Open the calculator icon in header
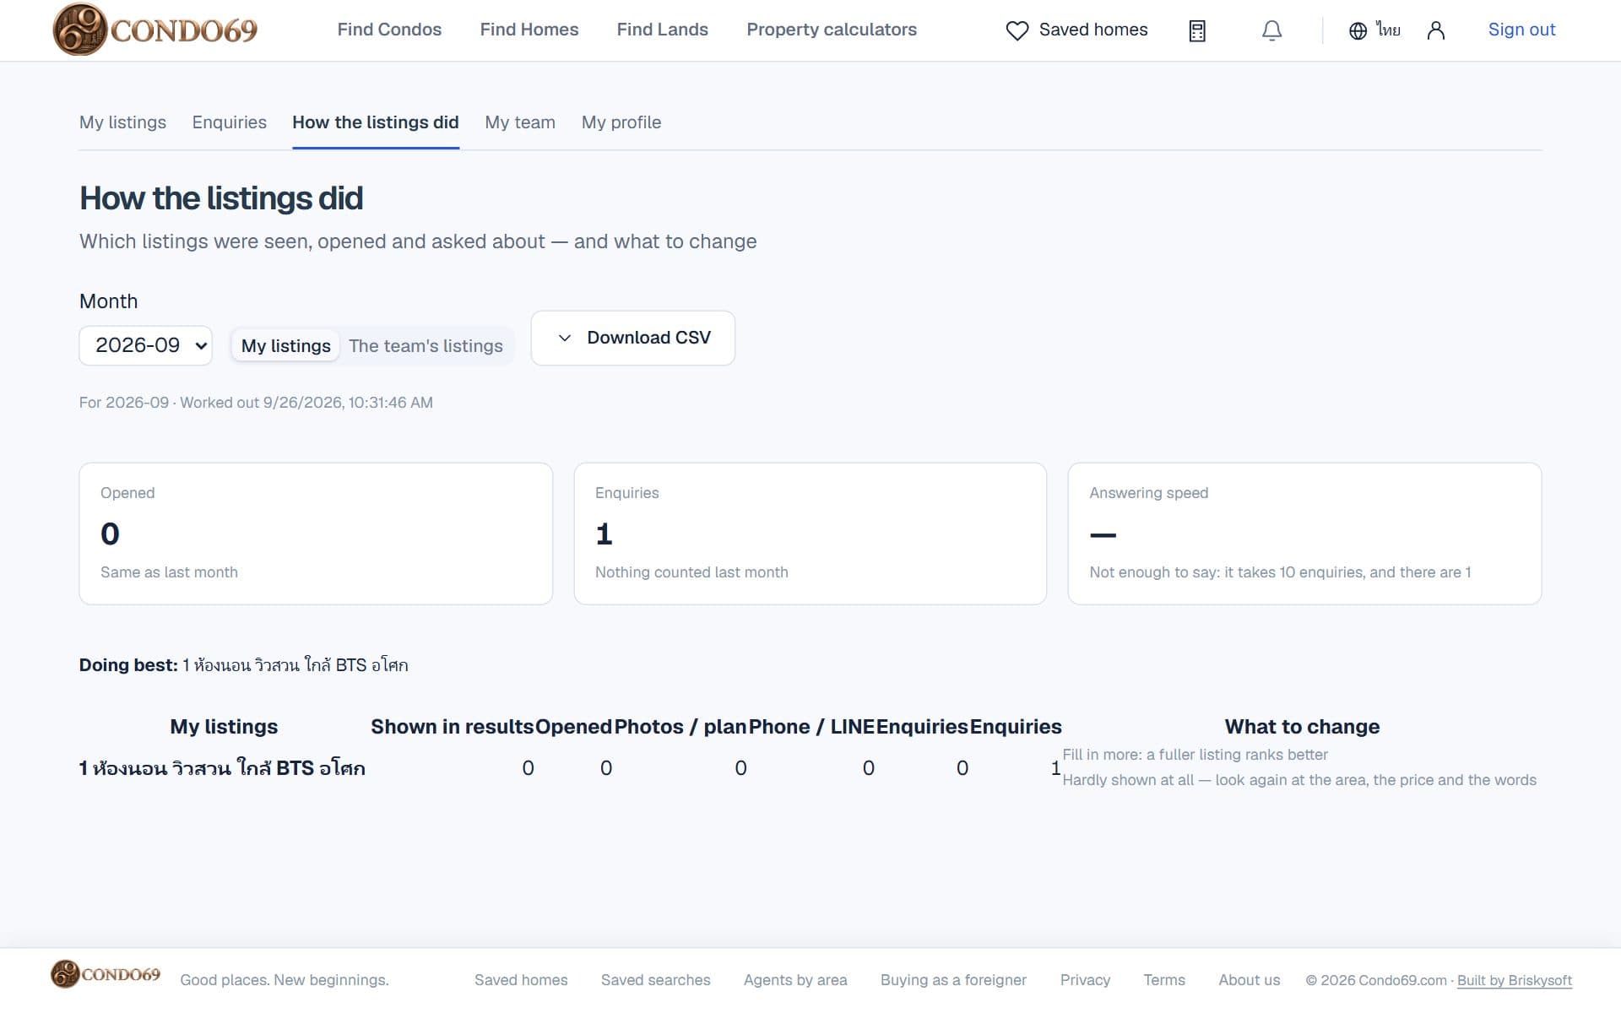Screen dimensions: 1621x1013 (x=1197, y=31)
